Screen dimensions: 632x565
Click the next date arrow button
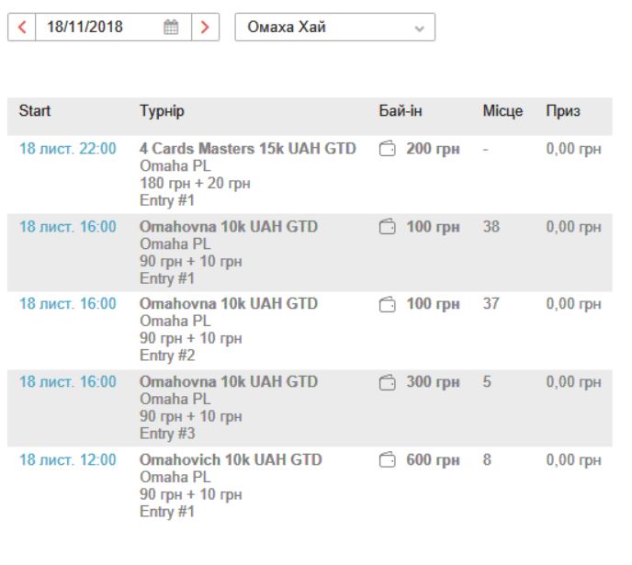coord(205,28)
